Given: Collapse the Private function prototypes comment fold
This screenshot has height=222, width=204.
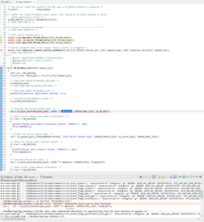Looking at the screenshot, I should click(7, 27).
